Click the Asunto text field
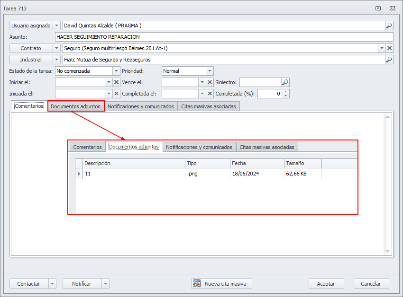 pos(224,37)
